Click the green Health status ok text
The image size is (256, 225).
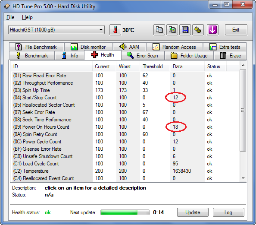point(48,212)
